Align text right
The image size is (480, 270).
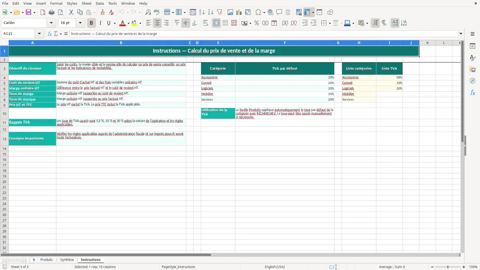point(166,23)
